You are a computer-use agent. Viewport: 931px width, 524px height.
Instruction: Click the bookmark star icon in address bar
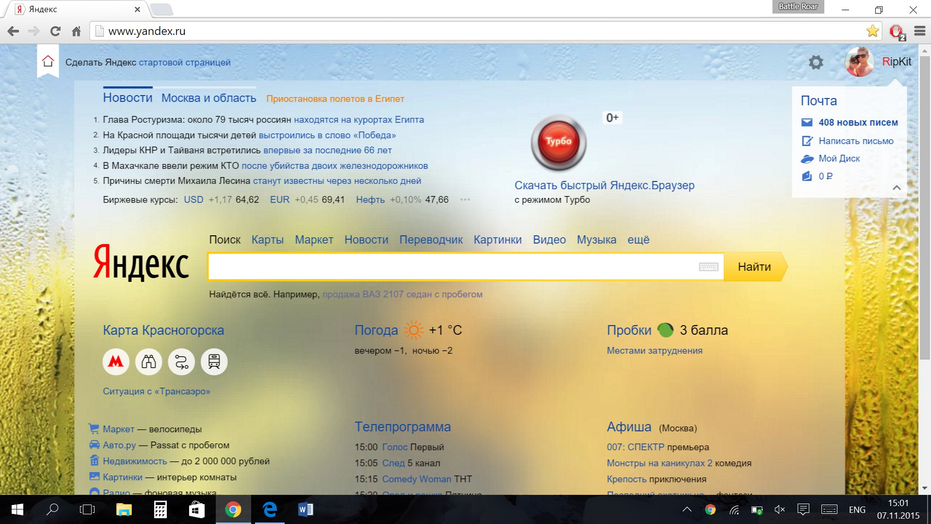[873, 31]
